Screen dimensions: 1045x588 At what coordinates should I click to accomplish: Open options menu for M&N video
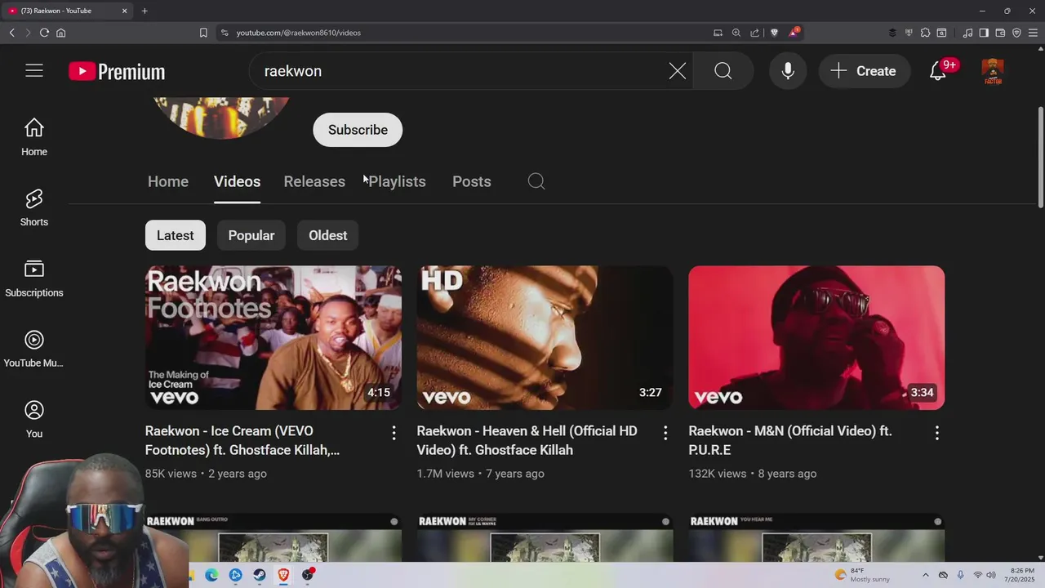(x=937, y=433)
